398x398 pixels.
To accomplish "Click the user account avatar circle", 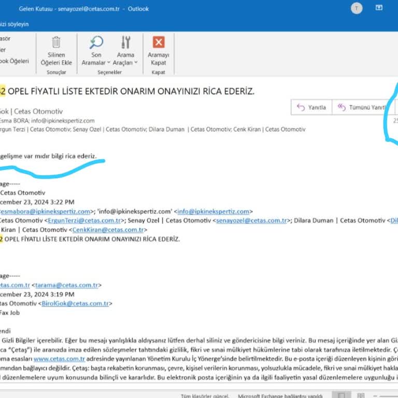I will [357, 8].
